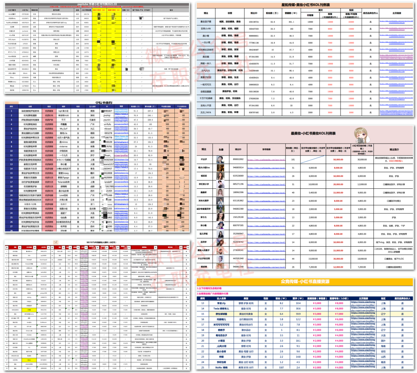Click the name Tesla 婷婷本人
Screen dimensions: 417x373
click(221, 309)
